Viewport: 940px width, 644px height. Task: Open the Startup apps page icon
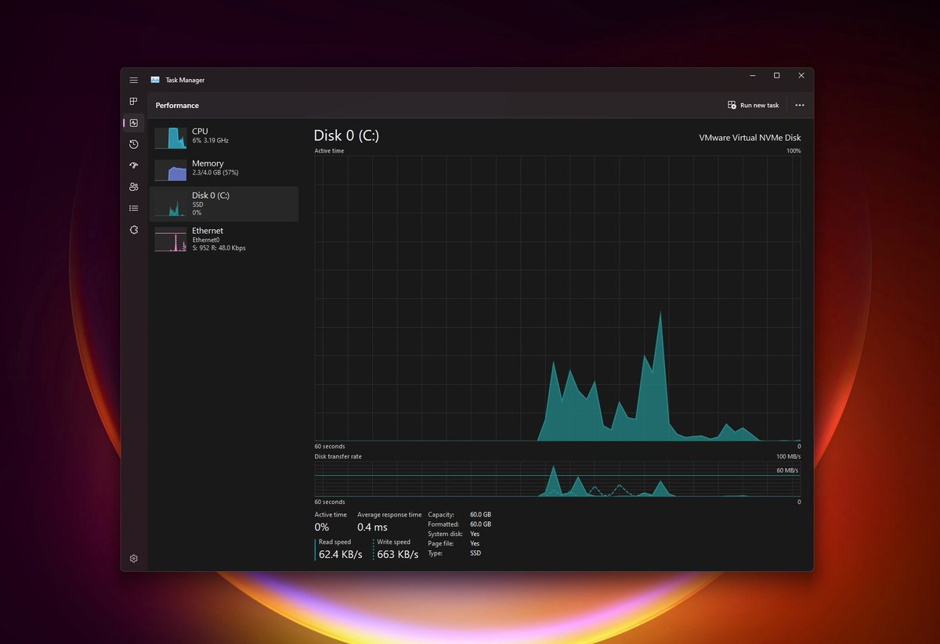pos(134,165)
